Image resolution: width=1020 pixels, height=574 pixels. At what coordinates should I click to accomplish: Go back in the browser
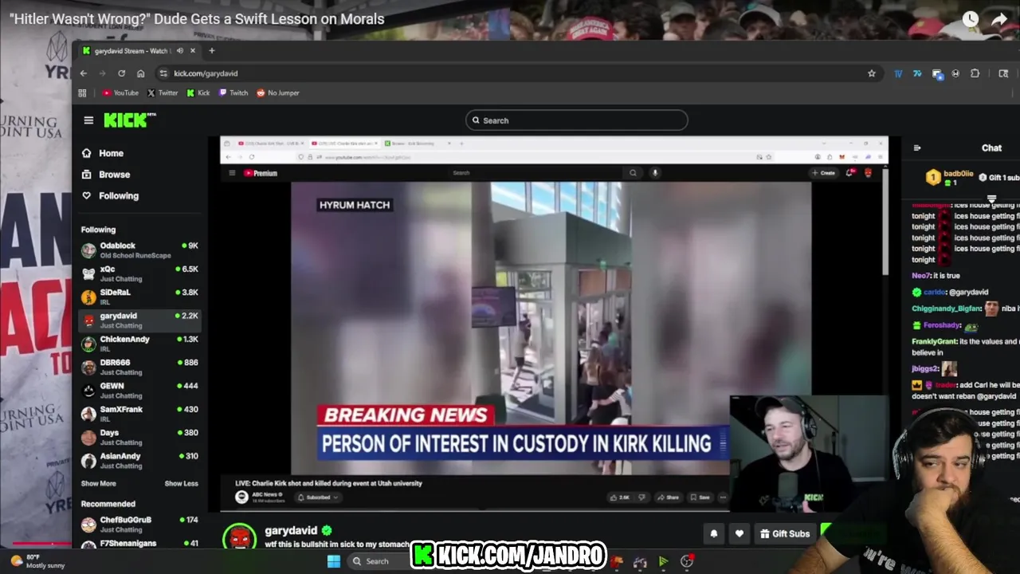point(84,73)
